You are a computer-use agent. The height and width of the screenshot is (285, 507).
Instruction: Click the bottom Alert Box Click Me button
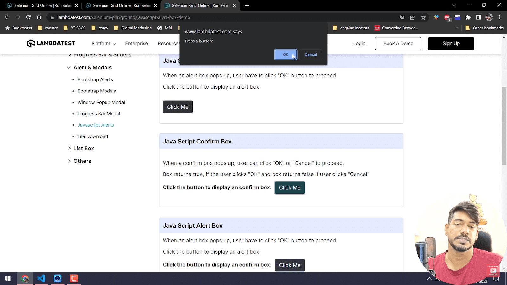(290, 265)
